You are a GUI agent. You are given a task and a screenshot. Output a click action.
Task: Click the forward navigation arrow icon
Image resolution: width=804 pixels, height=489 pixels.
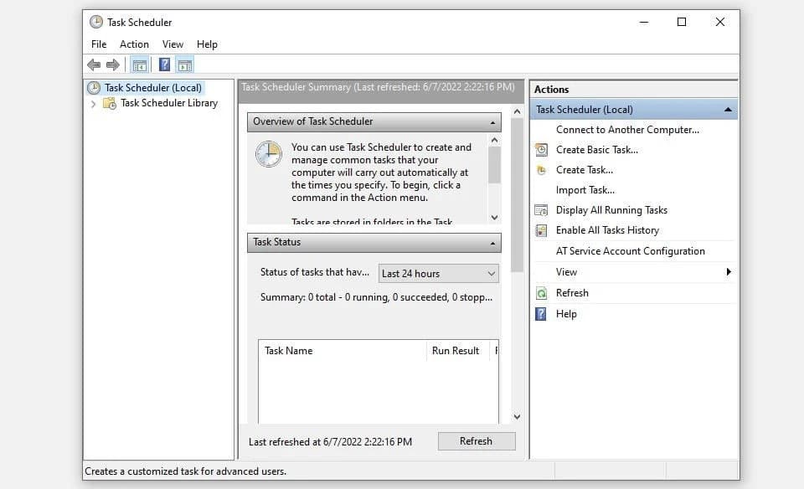pyautogui.click(x=111, y=64)
